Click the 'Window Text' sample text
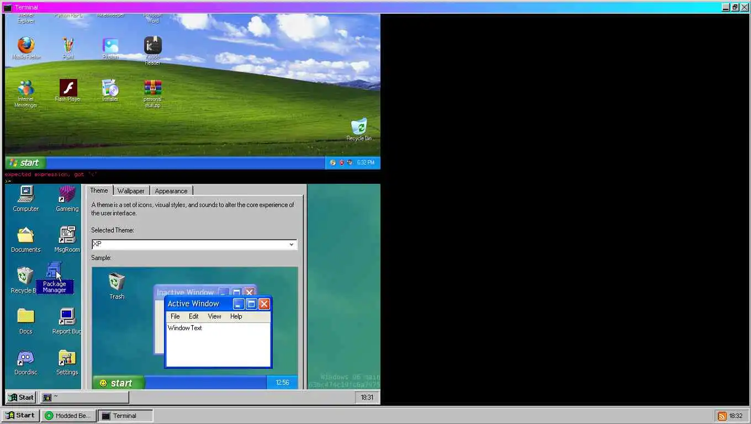751x424 pixels. click(x=185, y=328)
